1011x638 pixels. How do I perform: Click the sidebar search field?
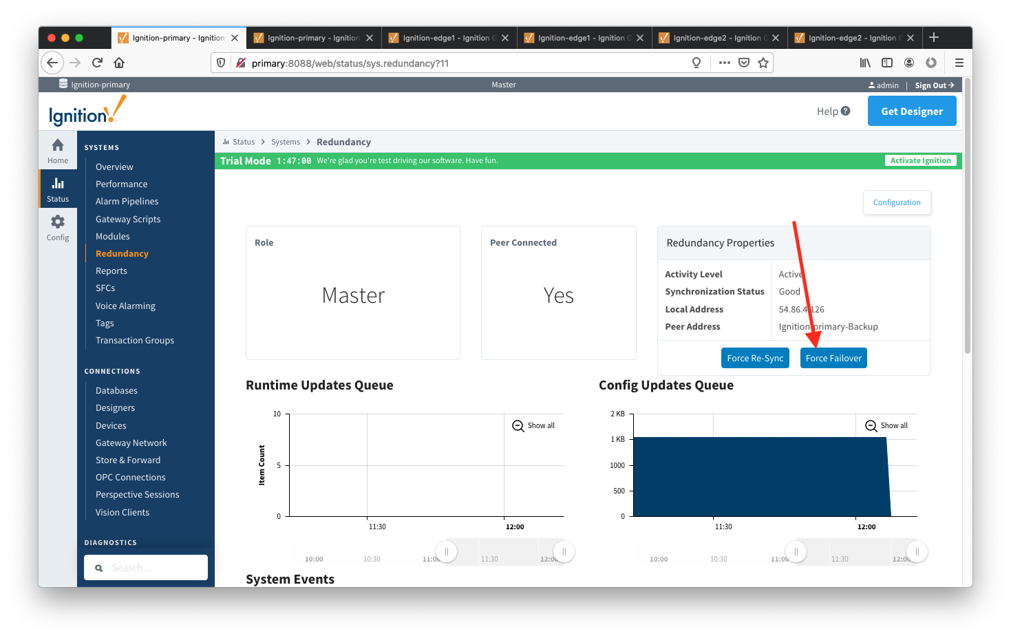[146, 568]
